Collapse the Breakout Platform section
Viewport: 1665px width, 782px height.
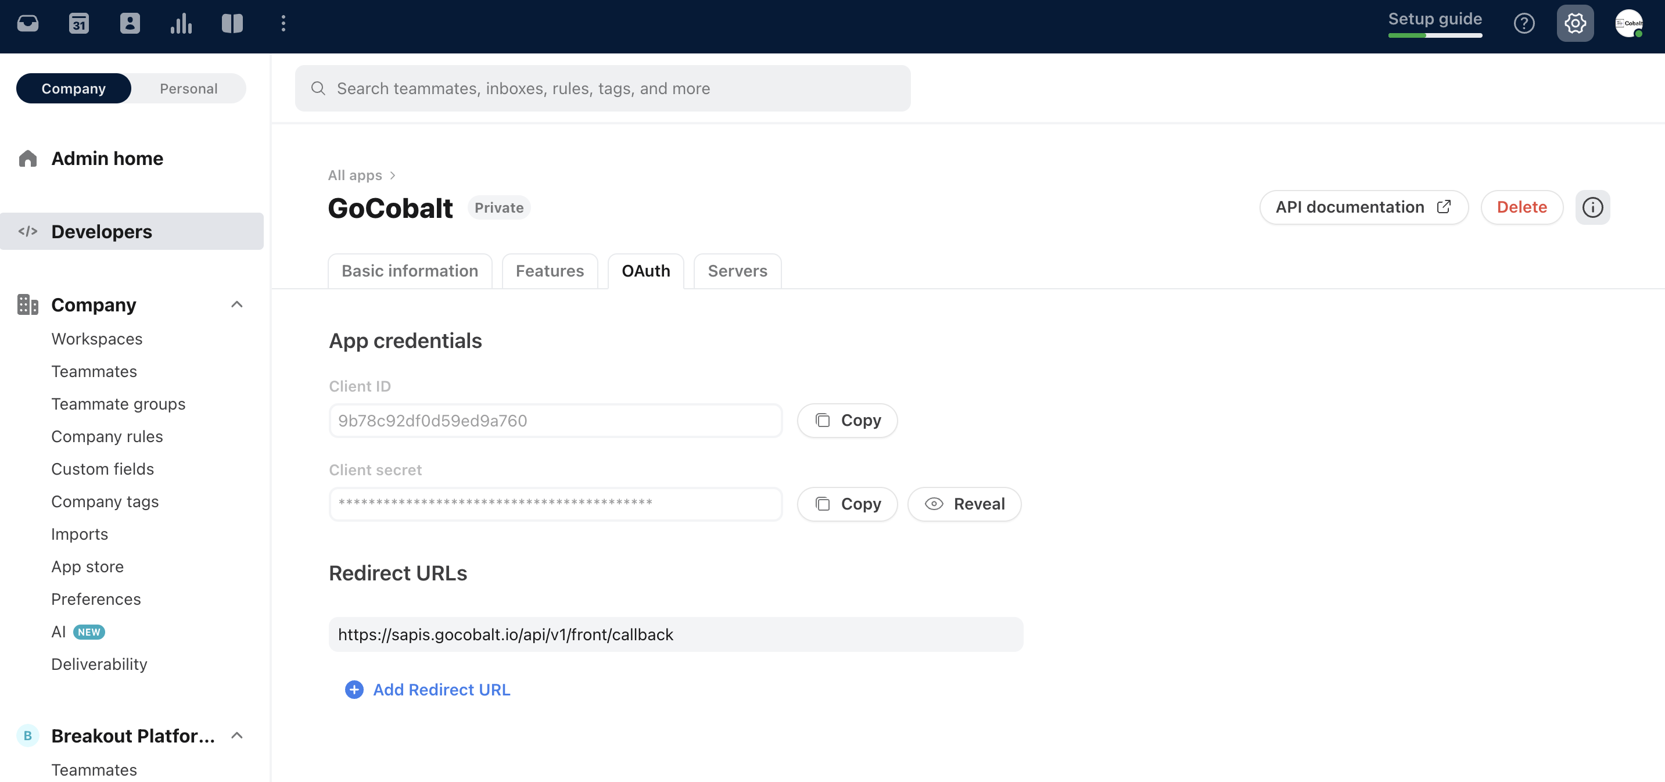[236, 736]
